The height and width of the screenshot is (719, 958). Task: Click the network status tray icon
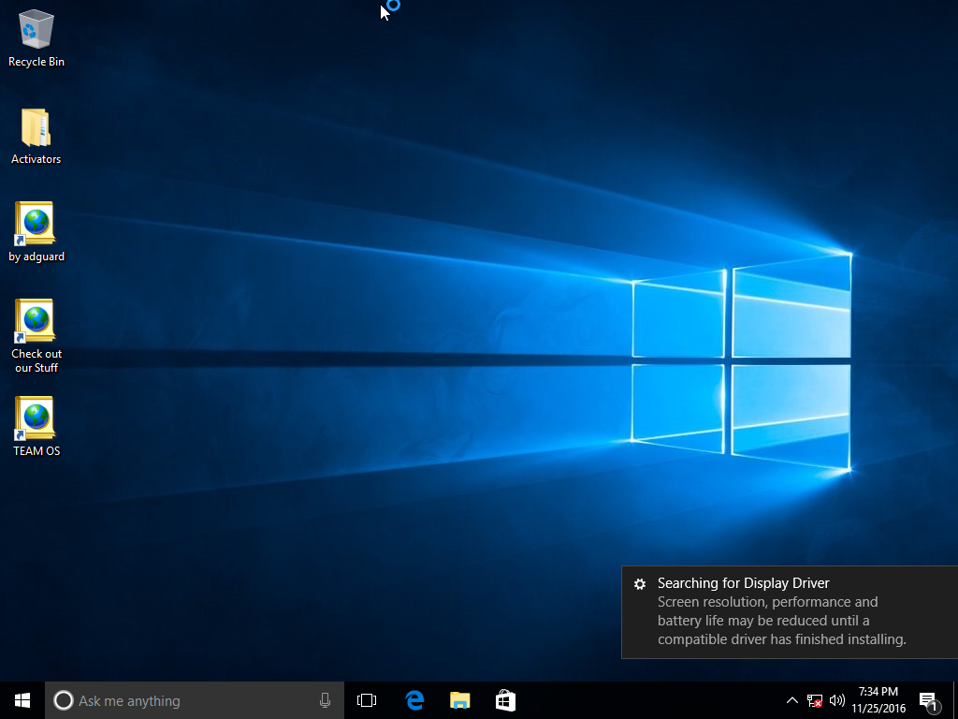pos(815,700)
